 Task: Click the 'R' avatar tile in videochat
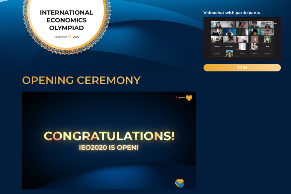[x=254, y=39]
